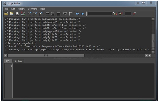The height and width of the screenshot is (102, 159).
Task: Click the 'polySplit28' warning line
Action: pyautogui.click(x=42, y=40)
